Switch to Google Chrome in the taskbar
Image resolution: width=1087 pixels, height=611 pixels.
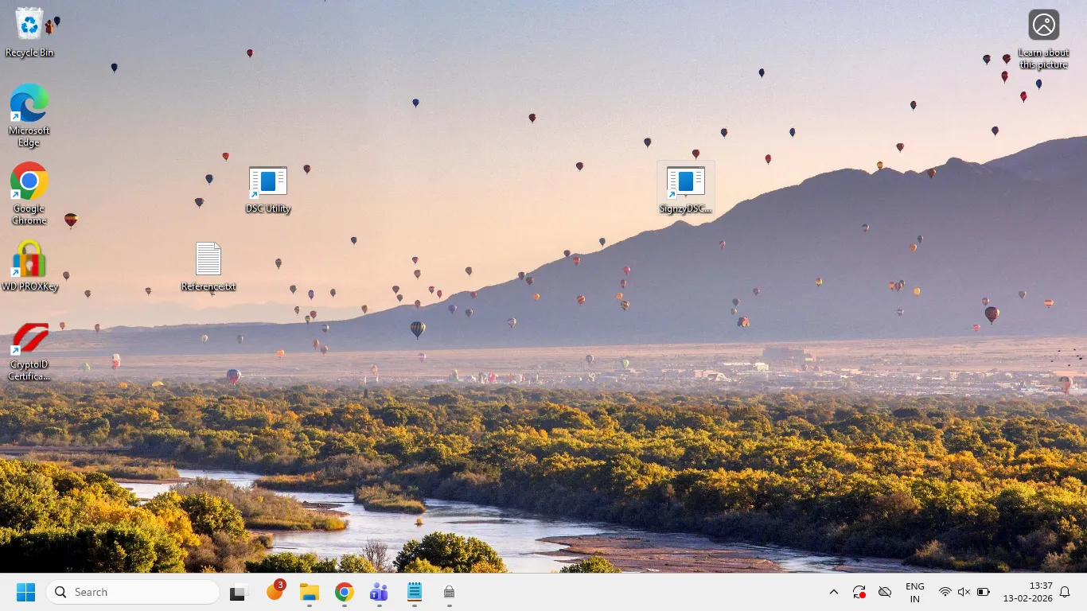pyautogui.click(x=345, y=592)
